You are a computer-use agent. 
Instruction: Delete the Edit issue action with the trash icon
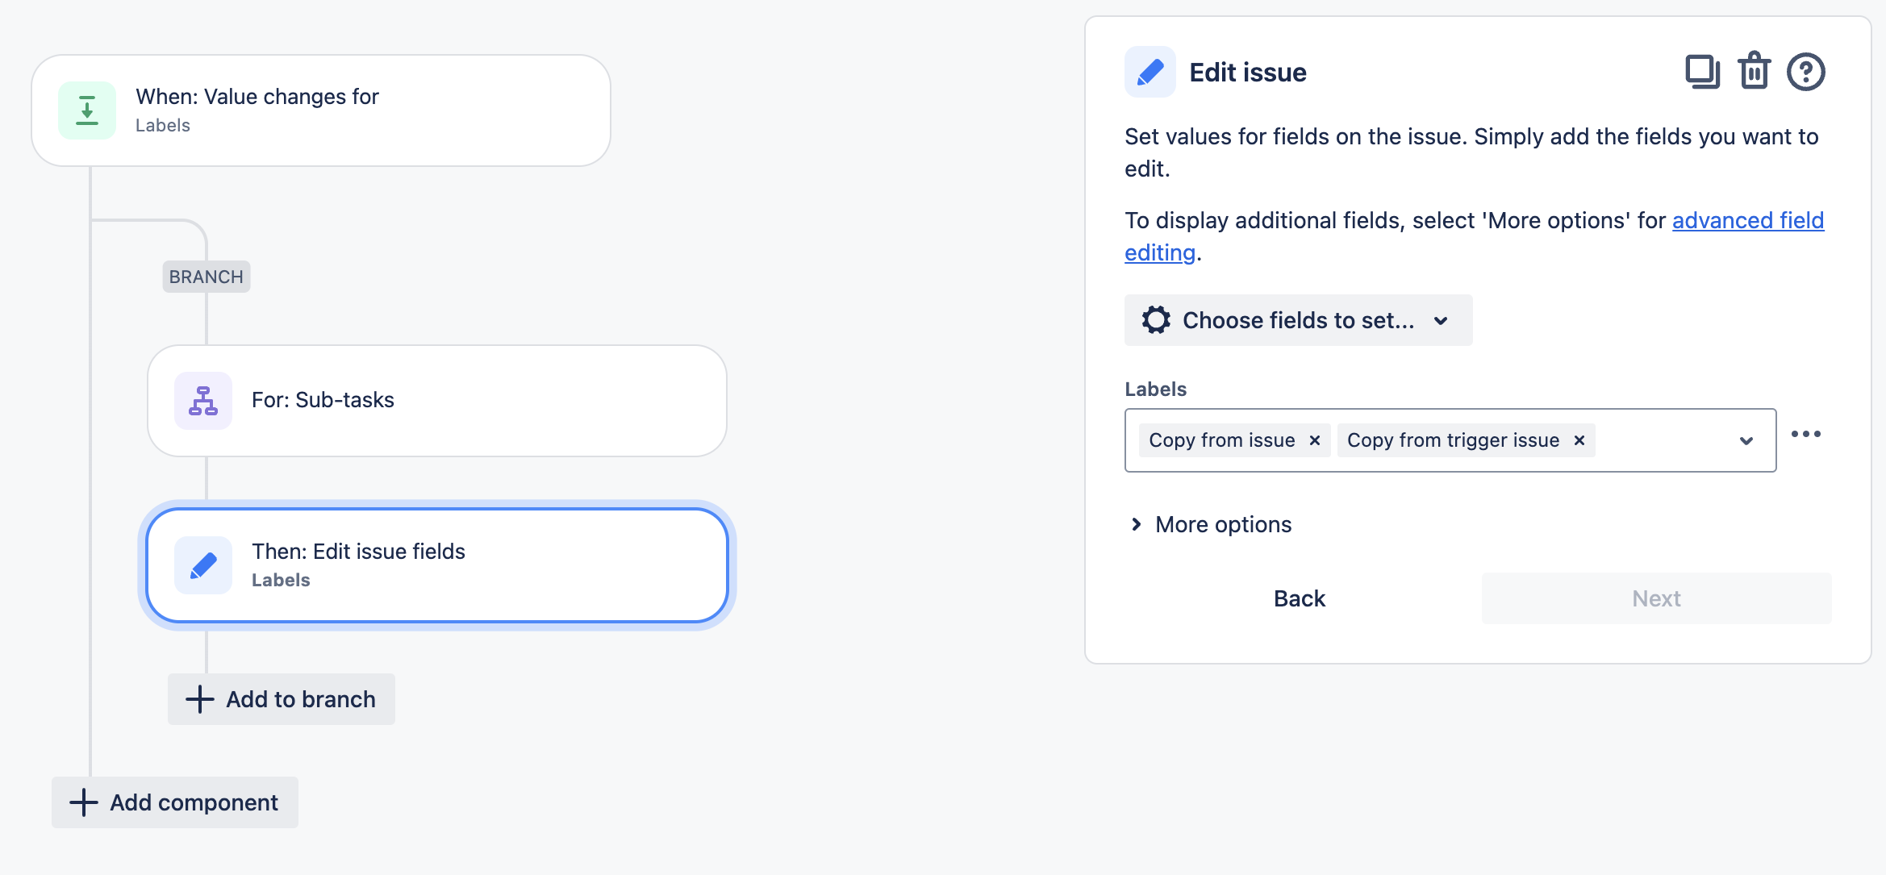pos(1753,72)
